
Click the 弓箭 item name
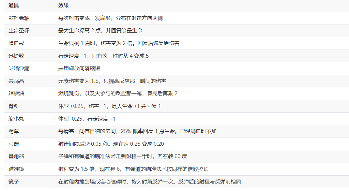(14, 144)
